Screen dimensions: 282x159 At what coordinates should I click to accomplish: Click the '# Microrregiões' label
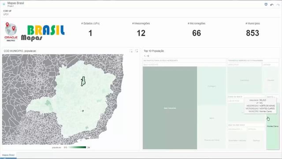click(197, 23)
